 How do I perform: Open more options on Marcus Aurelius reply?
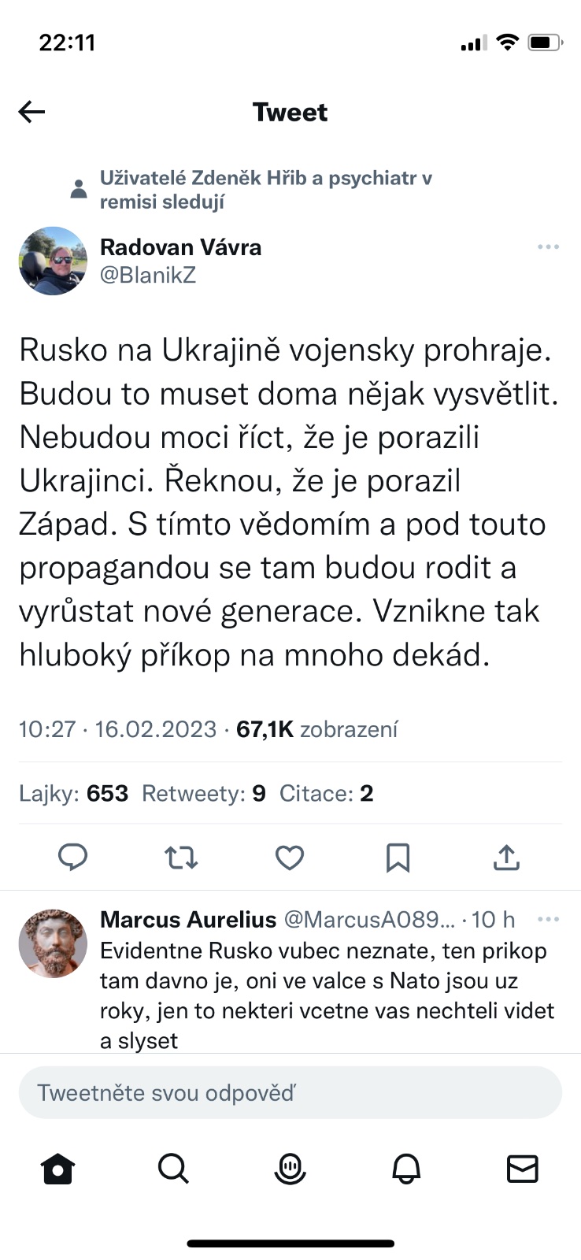click(x=548, y=919)
